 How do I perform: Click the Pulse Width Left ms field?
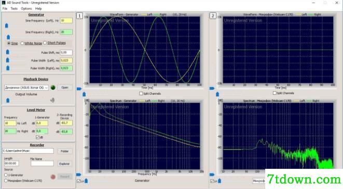coord(66,61)
